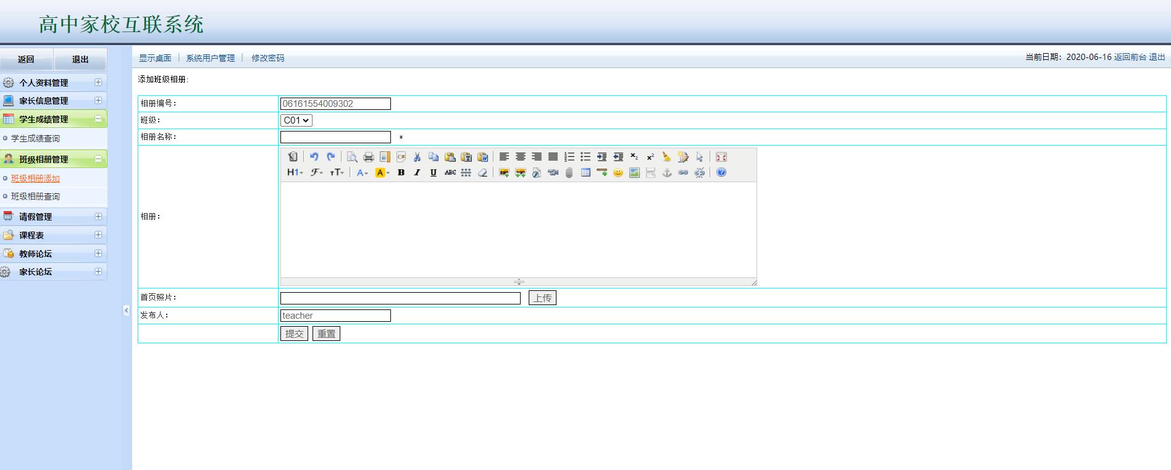Center align text in the editor

point(521,157)
